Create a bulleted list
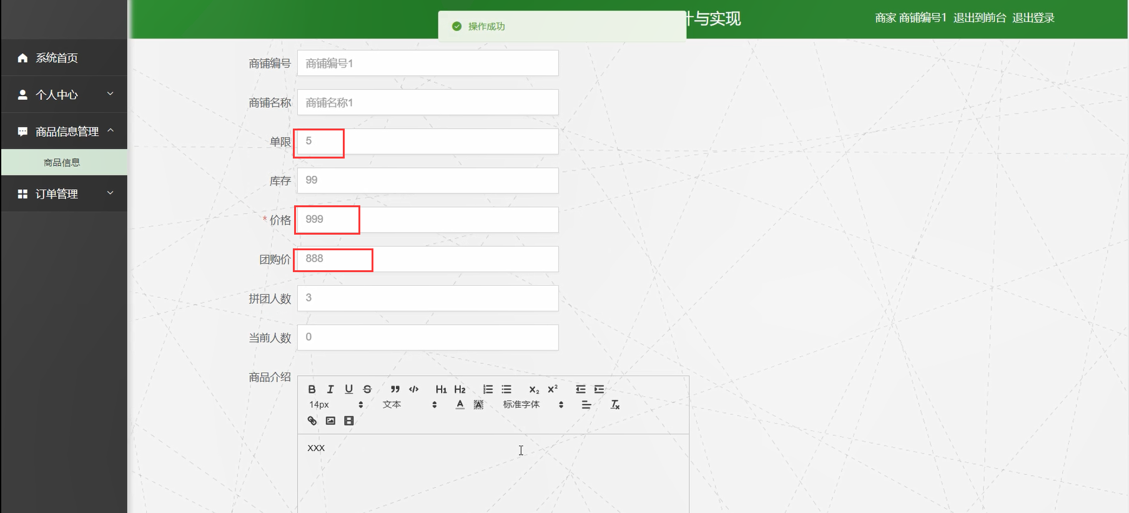This screenshot has height=513, width=1129. (506, 389)
